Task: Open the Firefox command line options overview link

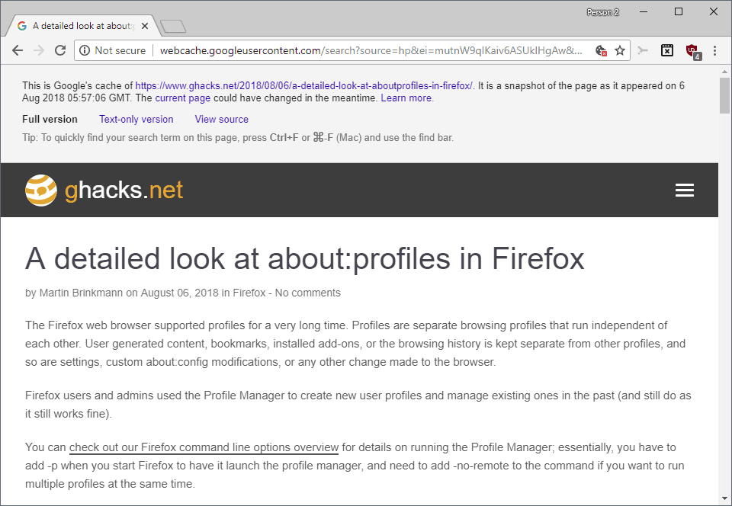Action: (204, 447)
